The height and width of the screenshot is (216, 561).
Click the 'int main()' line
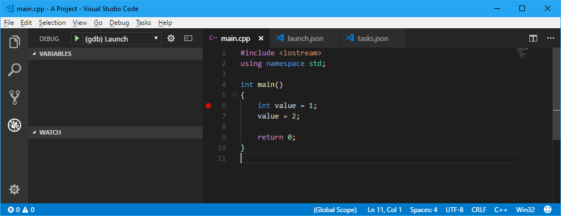[262, 85]
